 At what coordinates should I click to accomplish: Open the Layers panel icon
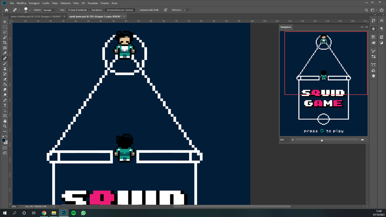click(373, 76)
